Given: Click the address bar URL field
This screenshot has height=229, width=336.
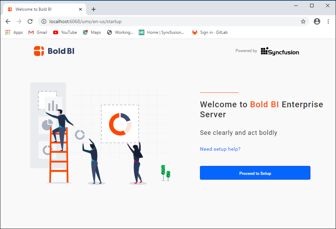Looking at the screenshot, I should pos(173,21).
